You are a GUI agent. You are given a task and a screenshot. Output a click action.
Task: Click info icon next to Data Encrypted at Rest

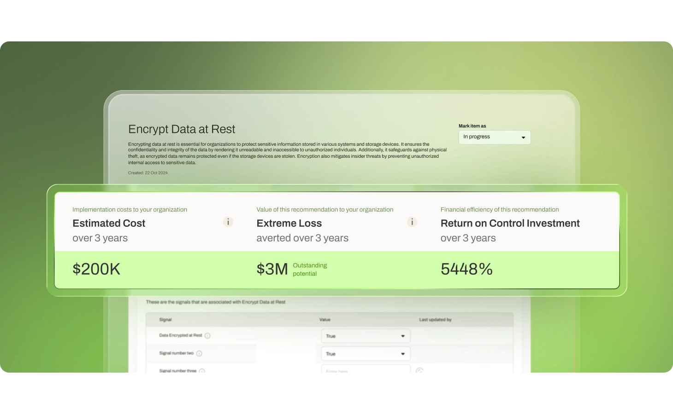(x=207, y=336)
